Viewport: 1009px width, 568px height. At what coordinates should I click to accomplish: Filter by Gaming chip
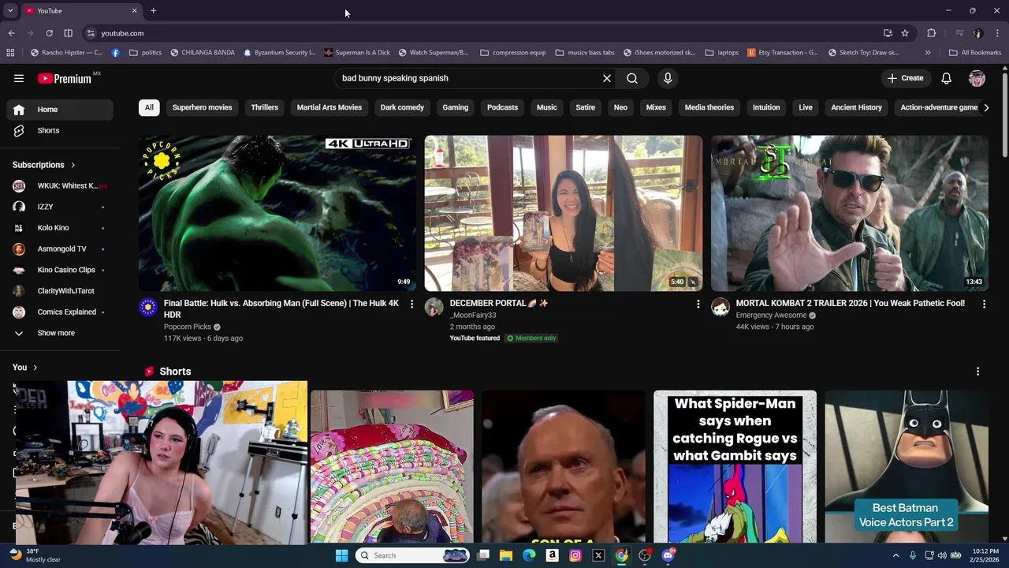pos(456,107)
